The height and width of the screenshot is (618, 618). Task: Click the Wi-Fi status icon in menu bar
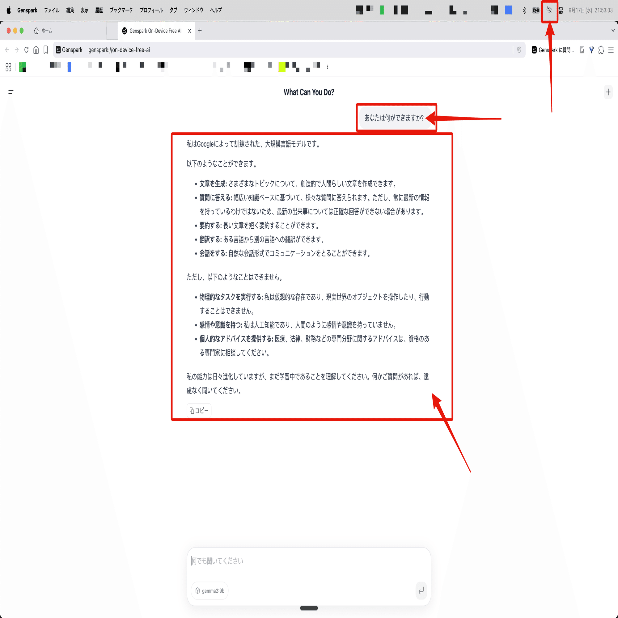(x=549, y=10)
